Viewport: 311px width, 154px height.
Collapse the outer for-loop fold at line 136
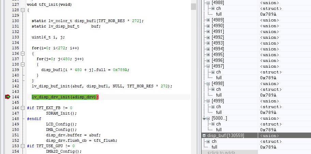[23, 53]
